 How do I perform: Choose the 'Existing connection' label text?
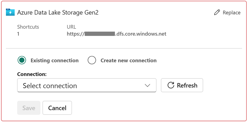(x=55, y=61)
